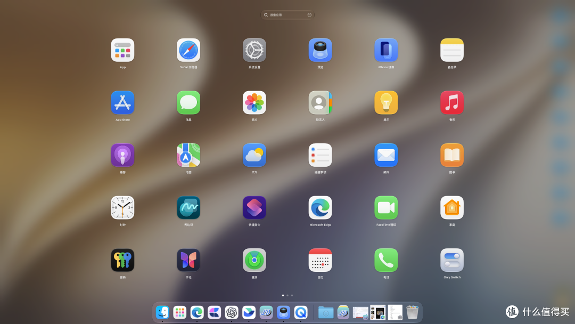575x324 pixels.
Task: Open the Photos app
Action: click(254, 103)
